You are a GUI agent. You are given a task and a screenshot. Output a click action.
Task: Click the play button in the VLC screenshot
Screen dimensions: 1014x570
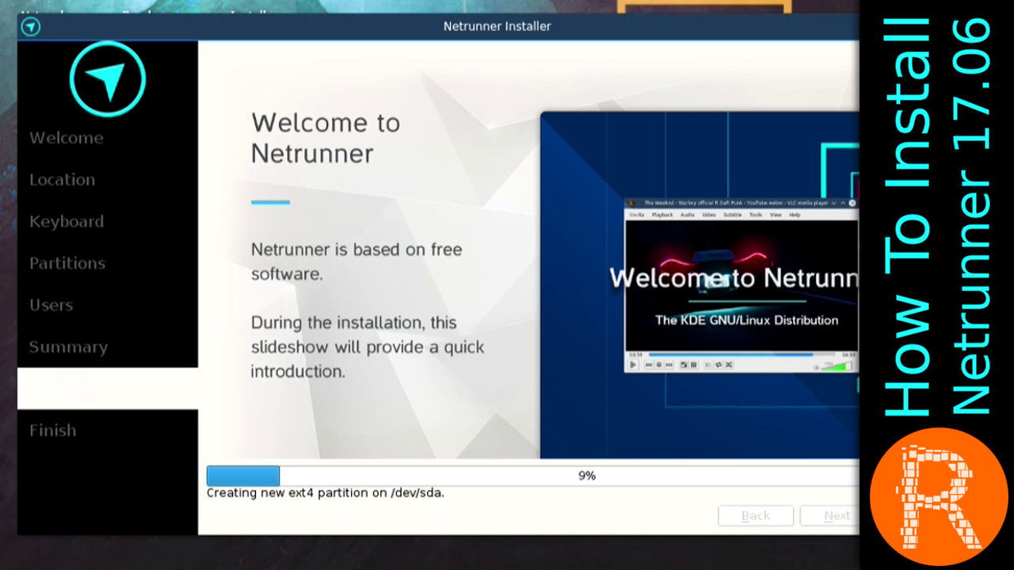click(x=633, y=365)
